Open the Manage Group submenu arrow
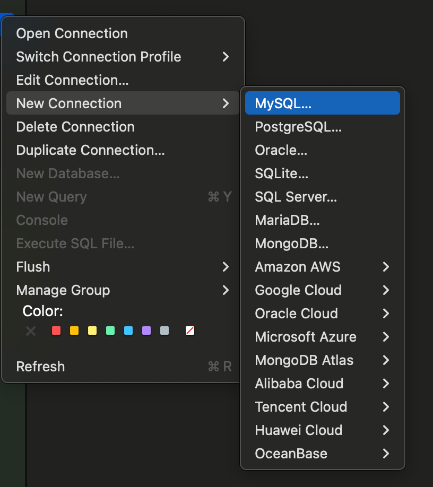The height and width of the screenshot is (487, 433). pyautogui.click(x=226, y=290)
